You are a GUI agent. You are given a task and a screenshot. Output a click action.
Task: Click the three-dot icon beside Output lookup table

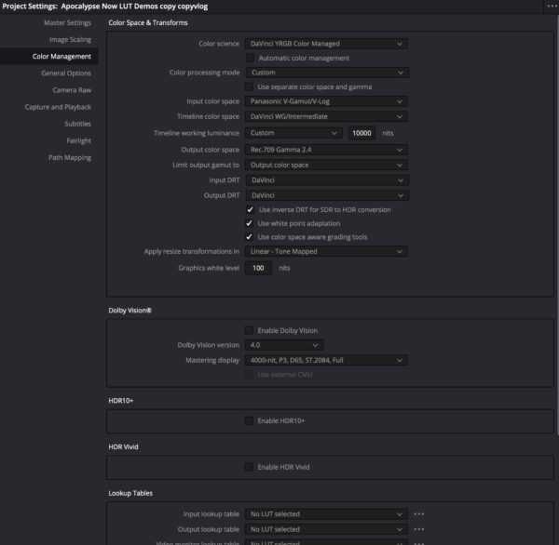(x=419, y=529)
